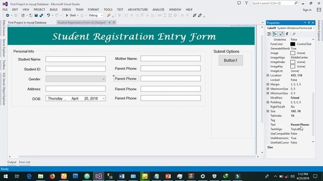This screenshot has height=181, width=323.
Task: Expand the Location property
Action: [x=268, y=75]
